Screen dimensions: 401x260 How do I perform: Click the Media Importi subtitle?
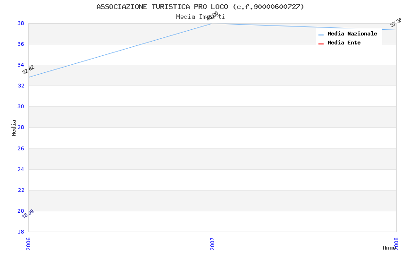click(x=200, y=17)
